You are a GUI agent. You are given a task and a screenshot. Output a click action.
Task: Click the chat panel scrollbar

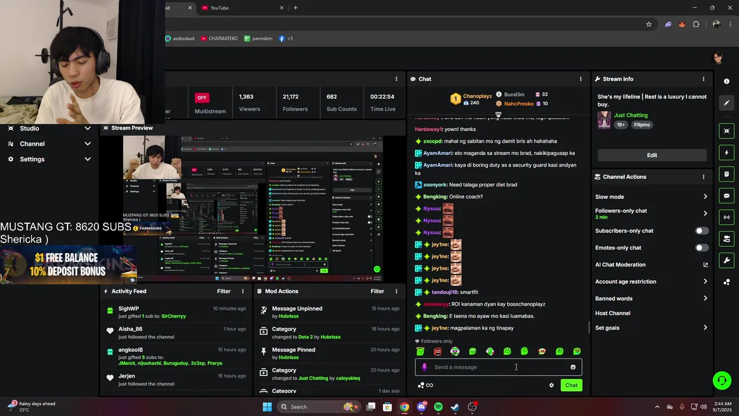[x=589, y=327]
